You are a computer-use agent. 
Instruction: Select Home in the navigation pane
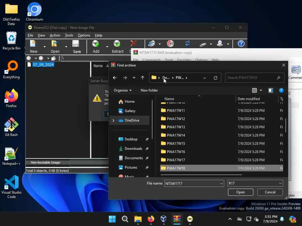point(129,102)
